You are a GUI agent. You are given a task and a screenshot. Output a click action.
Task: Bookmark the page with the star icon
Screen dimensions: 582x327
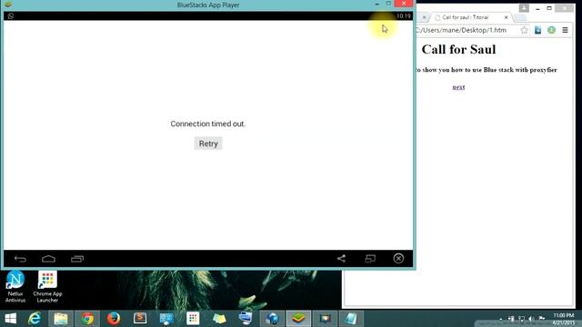coord(524,30)
